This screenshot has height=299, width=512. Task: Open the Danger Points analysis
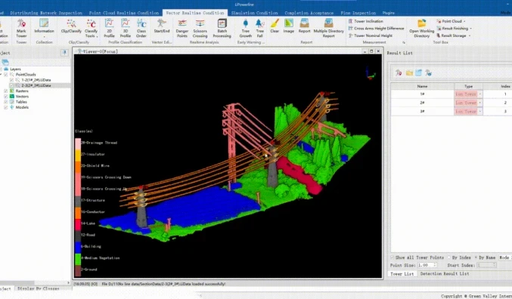(182, 28)
